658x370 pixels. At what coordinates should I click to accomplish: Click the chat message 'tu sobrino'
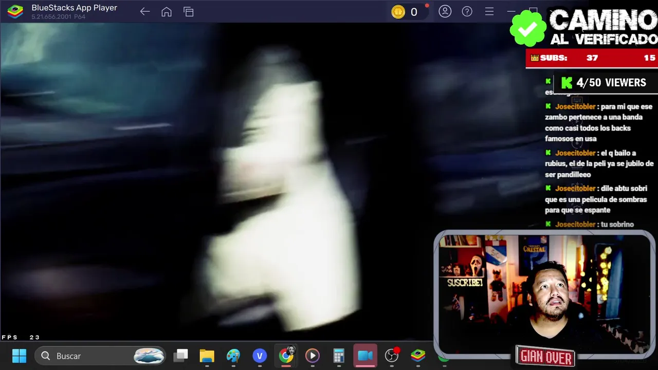[590, 225]
